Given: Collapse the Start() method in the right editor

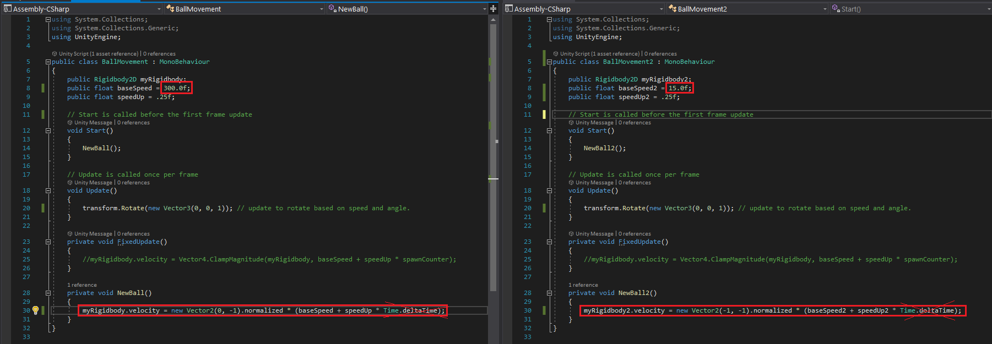Looking at the screenshot, I should click(549, 130).
